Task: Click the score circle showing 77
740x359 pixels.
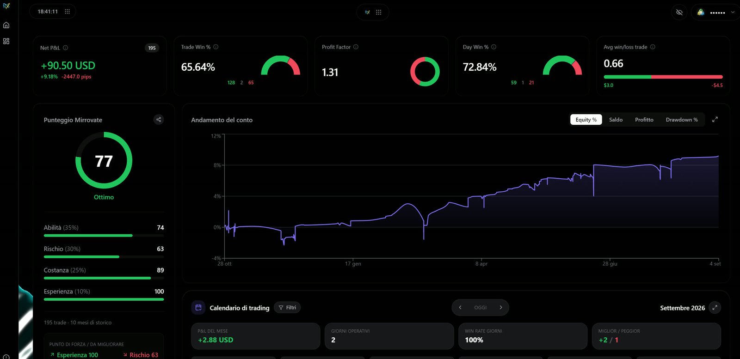Action: pos(104,160)
